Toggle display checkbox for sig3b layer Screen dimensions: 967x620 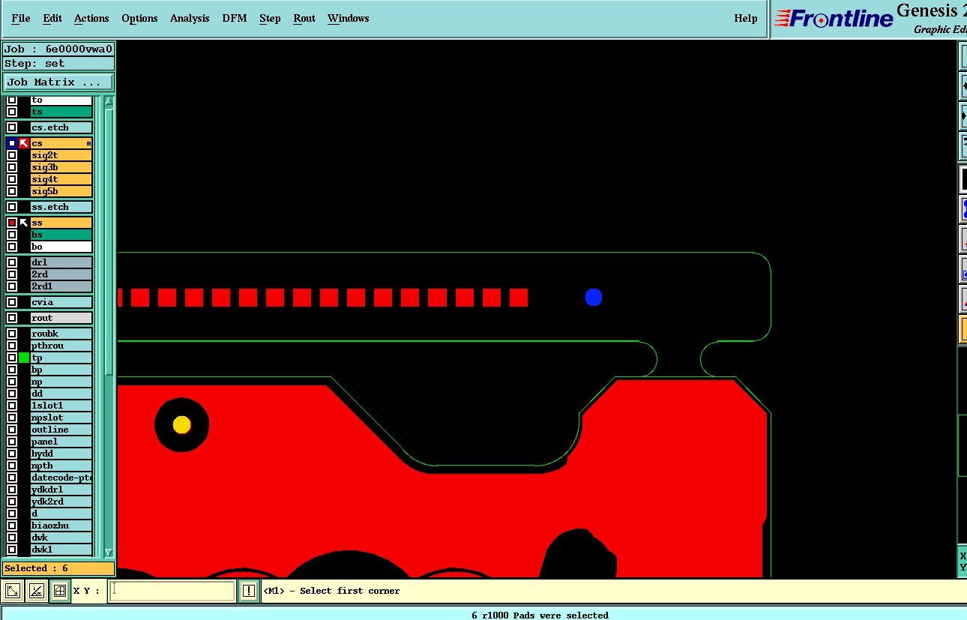point(12,167)
